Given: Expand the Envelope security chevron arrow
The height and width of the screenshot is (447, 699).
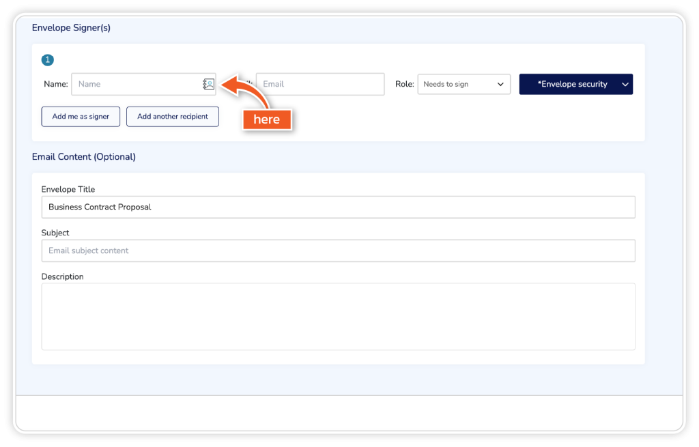Looking at the screenshot, I should [x=625, y=84].
